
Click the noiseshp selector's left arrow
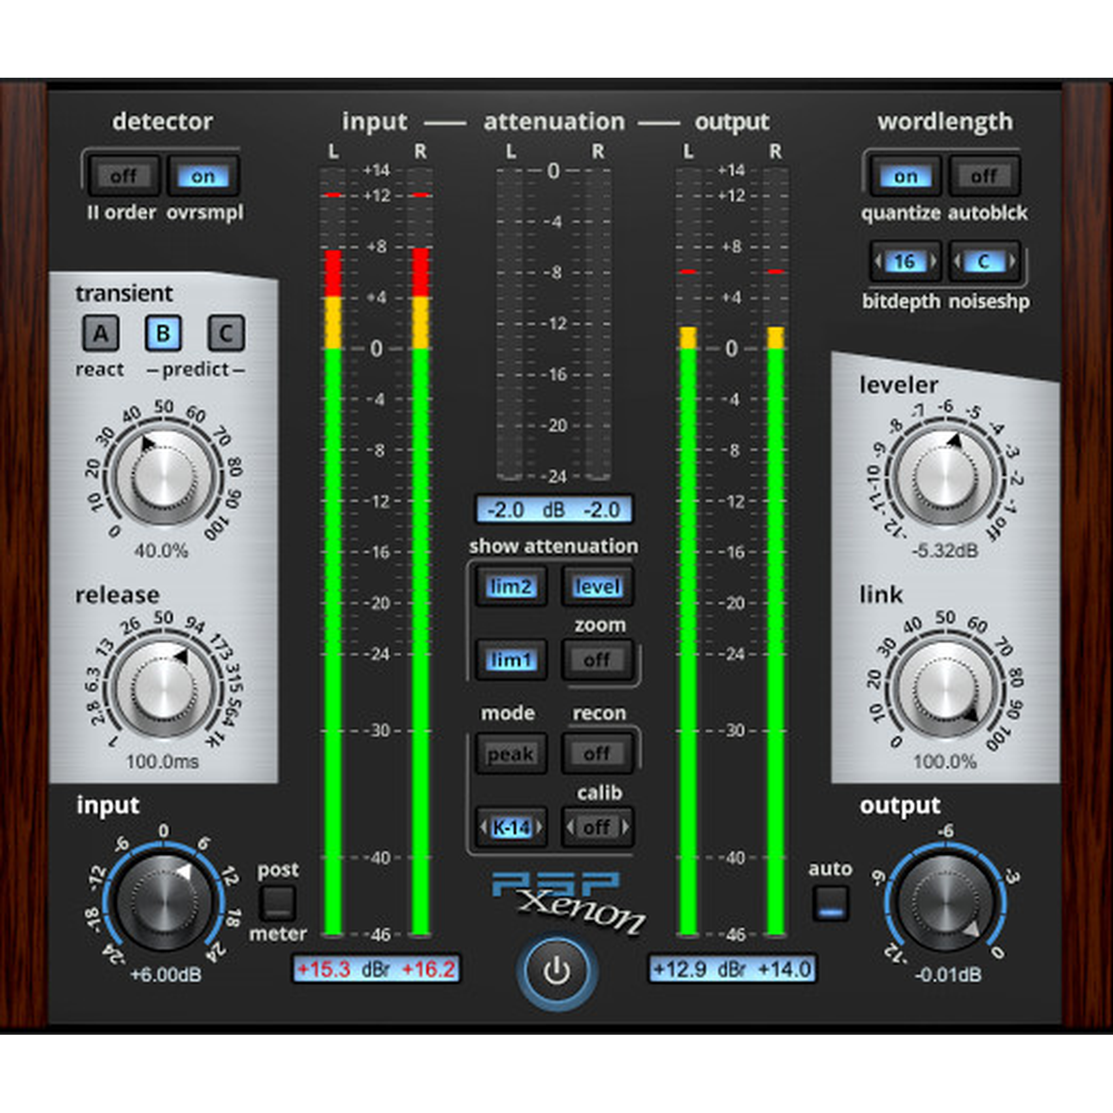click(x=958, y=262)
